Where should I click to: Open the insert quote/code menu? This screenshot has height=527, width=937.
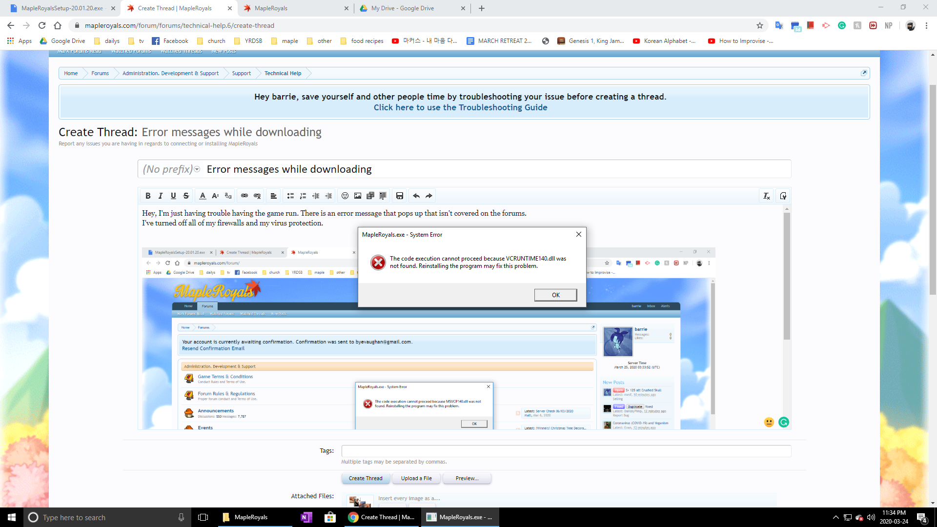click(383, 196)
